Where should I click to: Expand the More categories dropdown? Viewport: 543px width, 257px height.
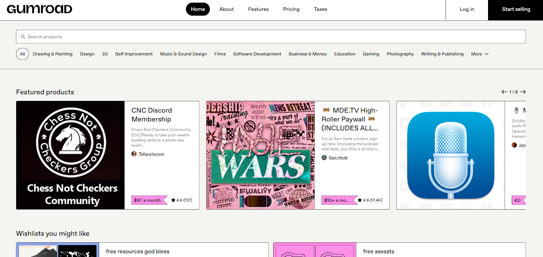coord(480,54)
